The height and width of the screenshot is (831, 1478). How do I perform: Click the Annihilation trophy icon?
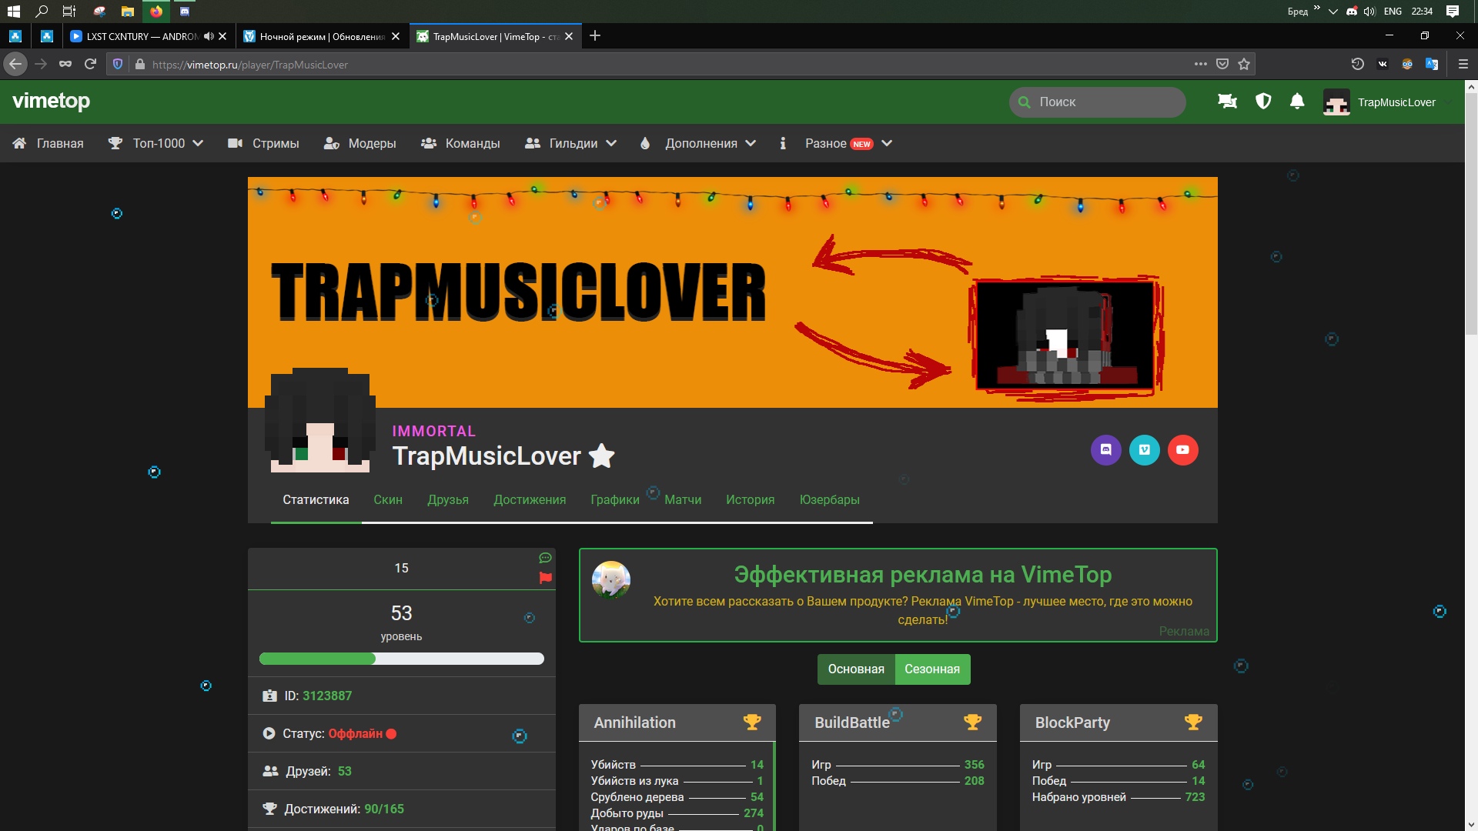pos(752,723)
